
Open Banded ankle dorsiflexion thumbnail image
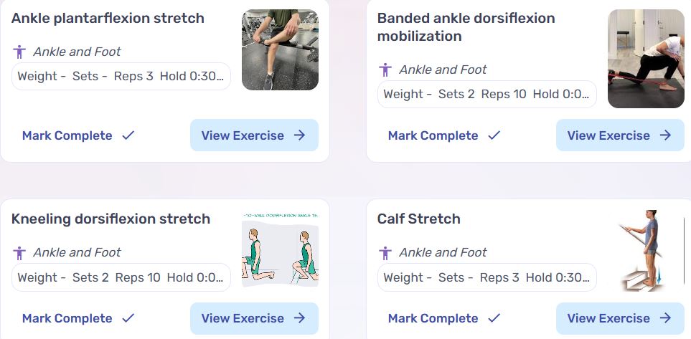coord(646,58)
